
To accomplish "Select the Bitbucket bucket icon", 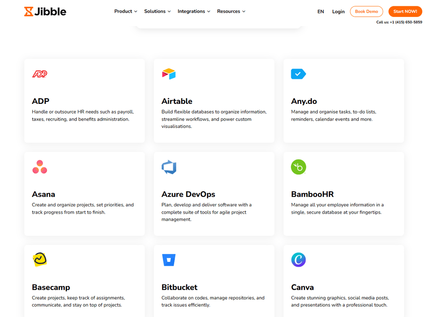I will [x=168, y=260].
